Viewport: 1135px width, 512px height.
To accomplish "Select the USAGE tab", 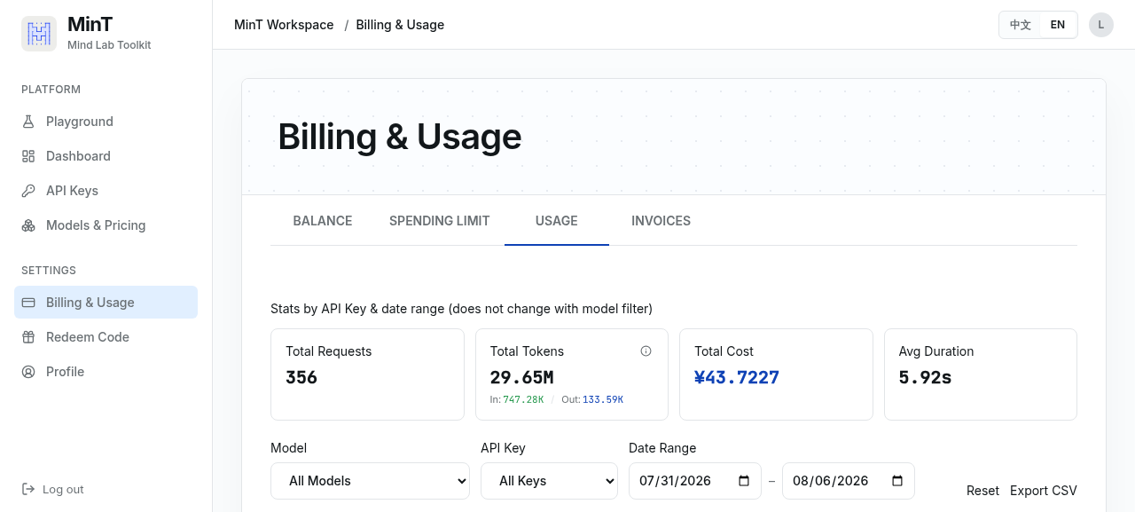I will tap(557, 221).
